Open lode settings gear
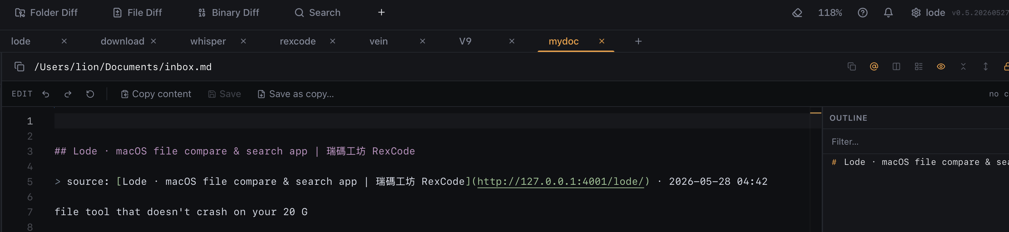 pyautogui.click(x=916, y=12)
